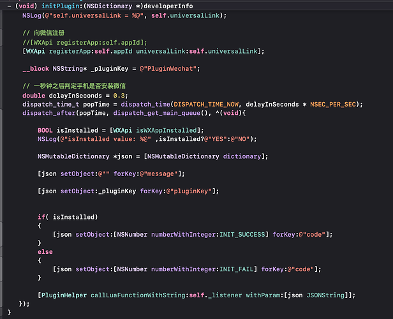Click the @"PluginWechat" string literal
Image resolution: width=393 pixels, height=319 pixels.
pos(168,68)
